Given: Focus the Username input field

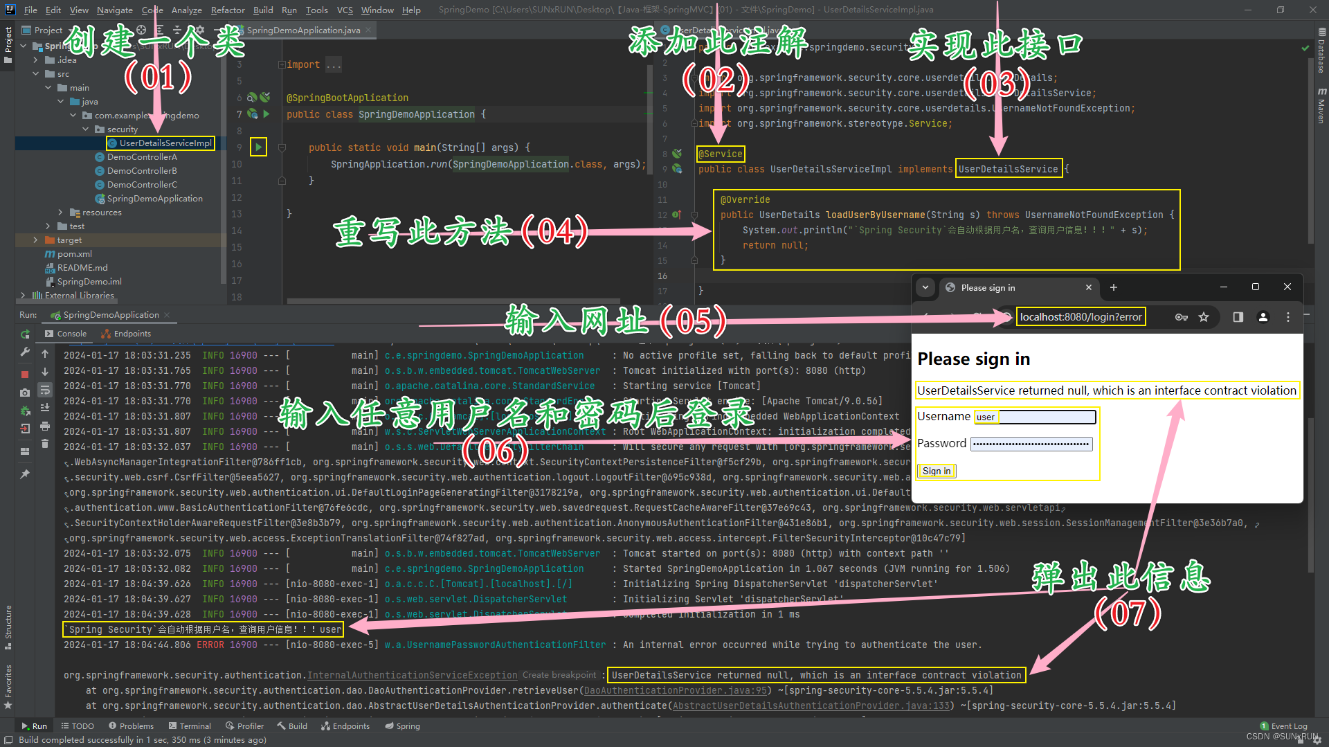Looking at the screenshot, I should [1035, 417].
